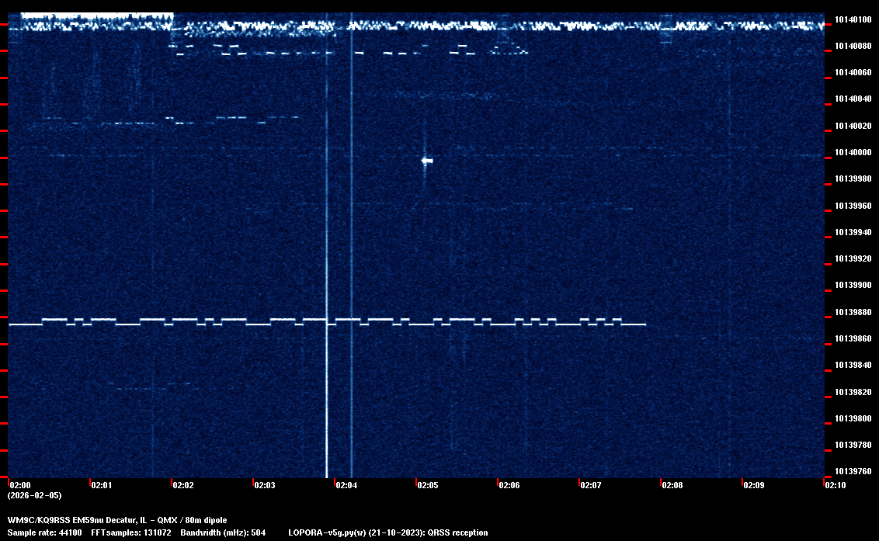
Task: Click the 02:02 time axis label
Action: tap(183, 485)
